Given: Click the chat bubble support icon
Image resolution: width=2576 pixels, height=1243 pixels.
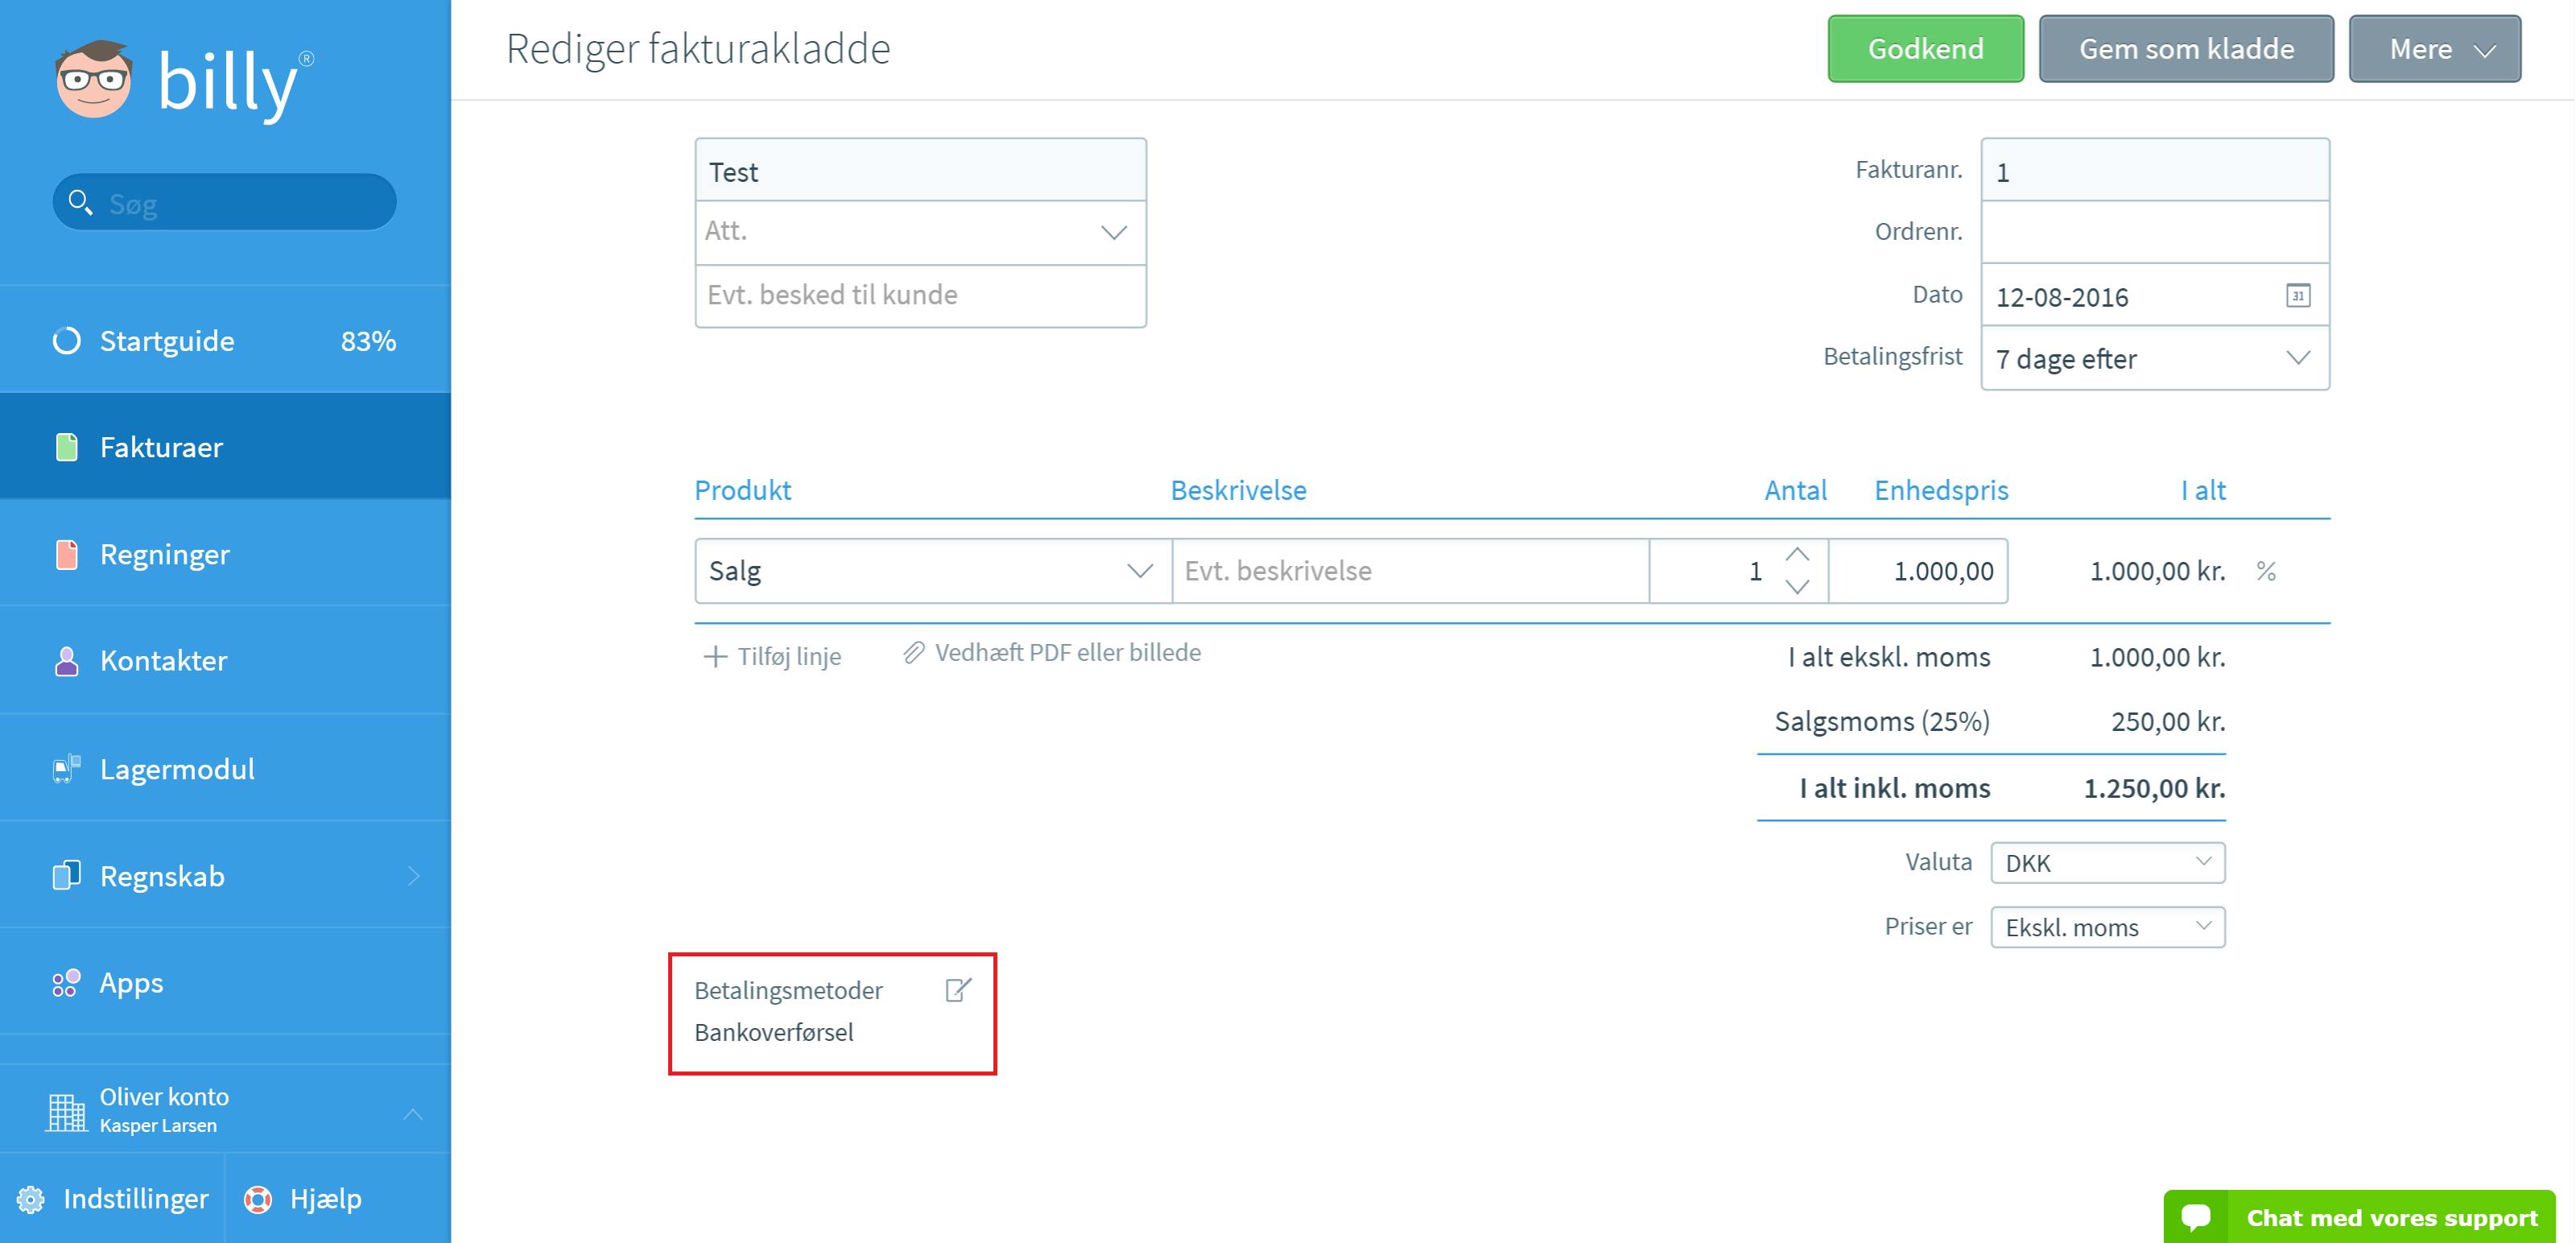Looking at the screenshot, I should click(x=2196, y=1217).
